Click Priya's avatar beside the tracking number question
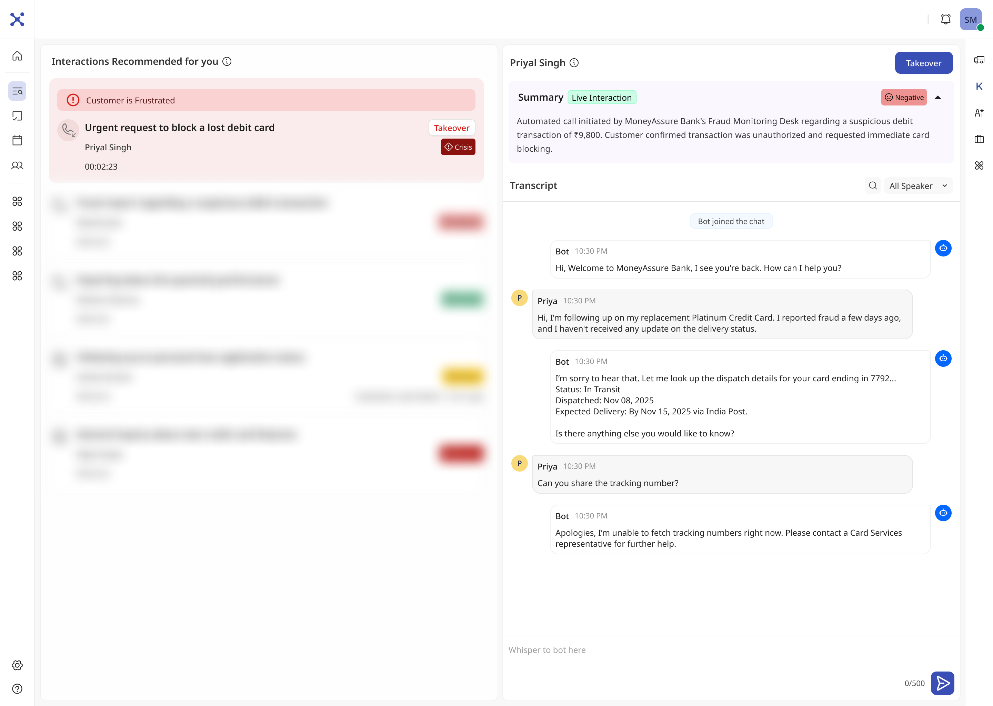Viewport: 993px width, 706px height. point(519,463)
